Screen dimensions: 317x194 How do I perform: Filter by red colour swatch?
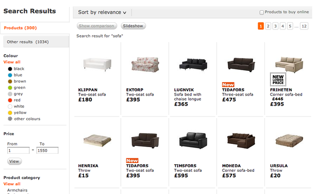10,100
